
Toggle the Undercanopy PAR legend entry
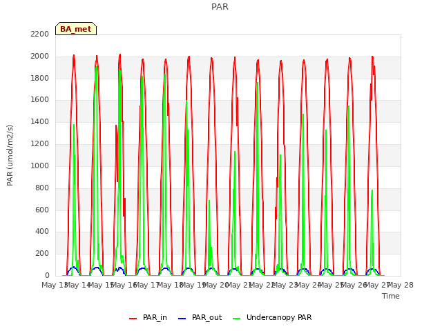(x=272, y=317)
